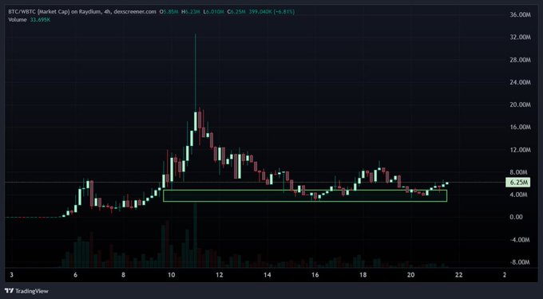Viewport: 543px width, 299px height.
Task: Click the close value C6.25M in header
Action: (236, 12)
